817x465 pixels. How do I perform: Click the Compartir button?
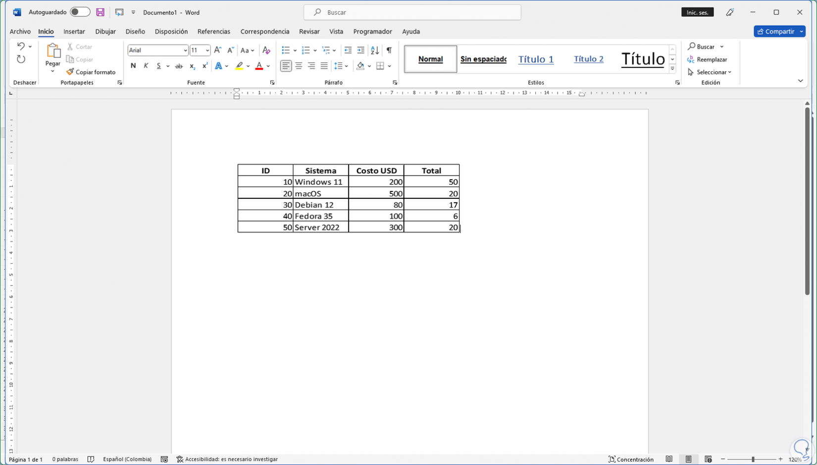point(776,31)
